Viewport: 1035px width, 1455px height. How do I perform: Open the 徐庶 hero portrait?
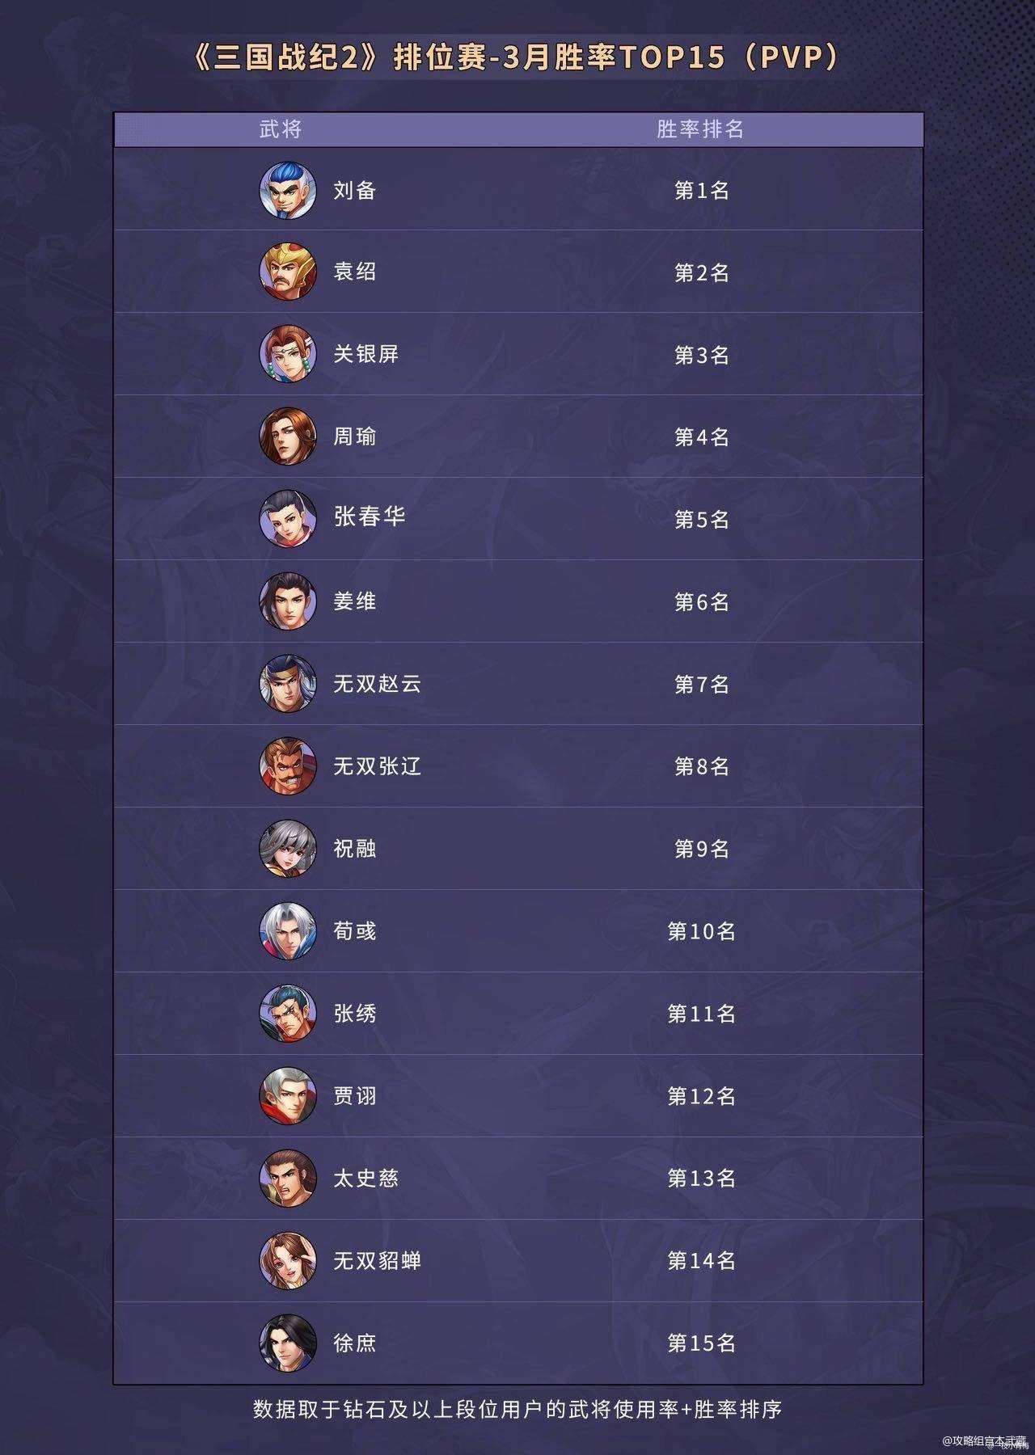pyautogui.click(x=288, y=1343)
